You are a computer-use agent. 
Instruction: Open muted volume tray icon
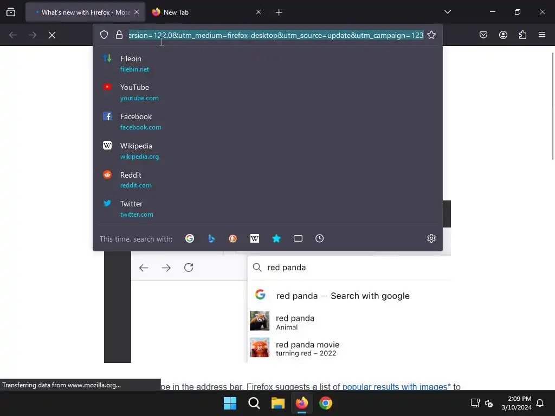click(489, 403)
